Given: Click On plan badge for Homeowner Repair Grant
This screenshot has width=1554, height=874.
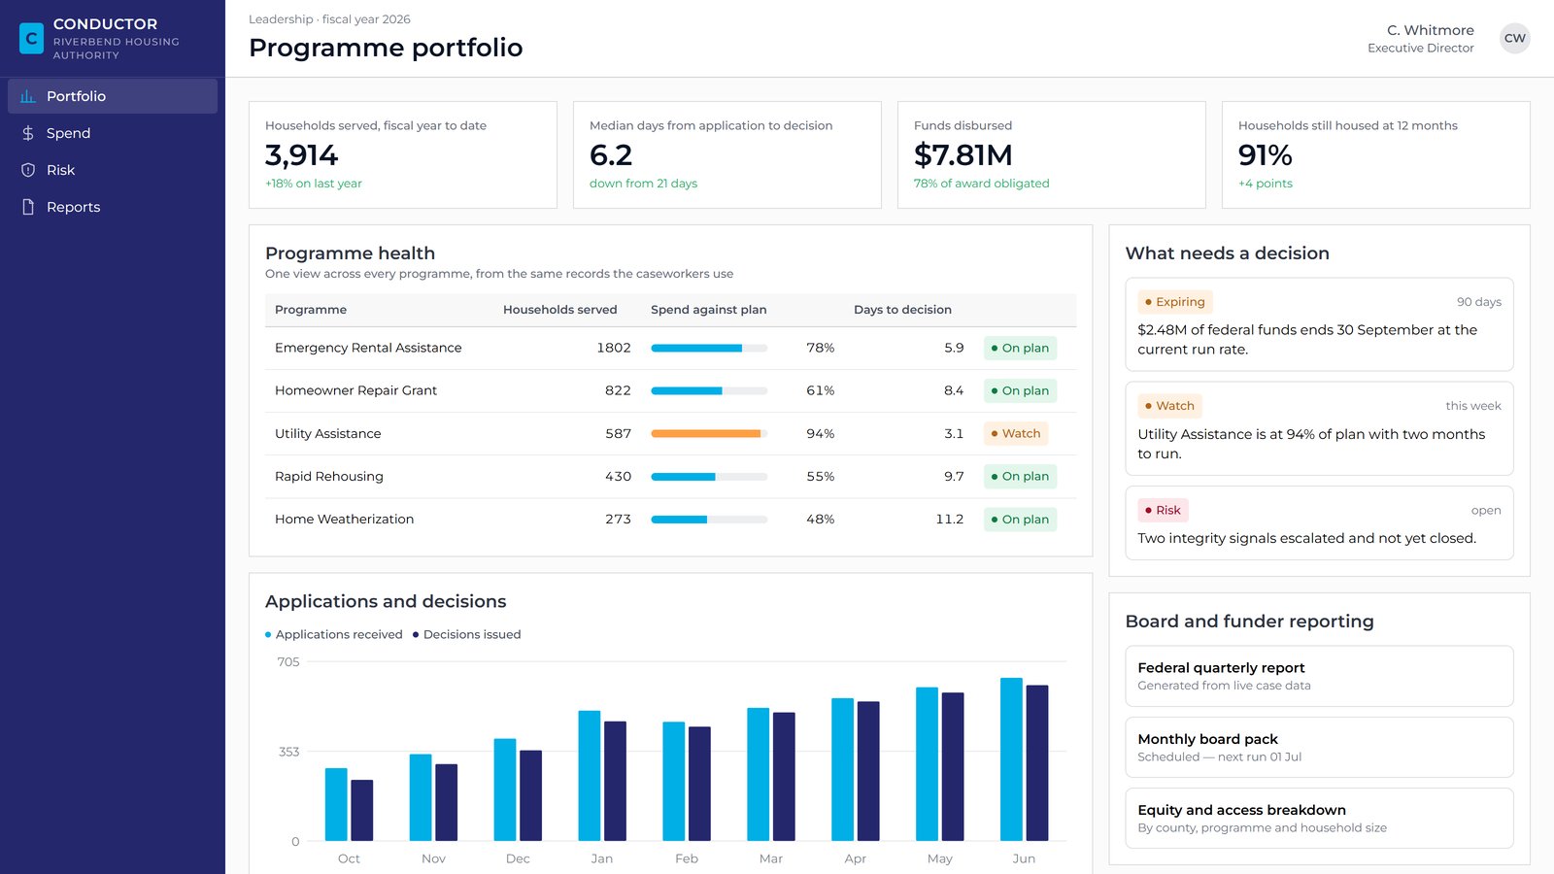Looking at the screenshot, I should click(x=1020, y=390).
